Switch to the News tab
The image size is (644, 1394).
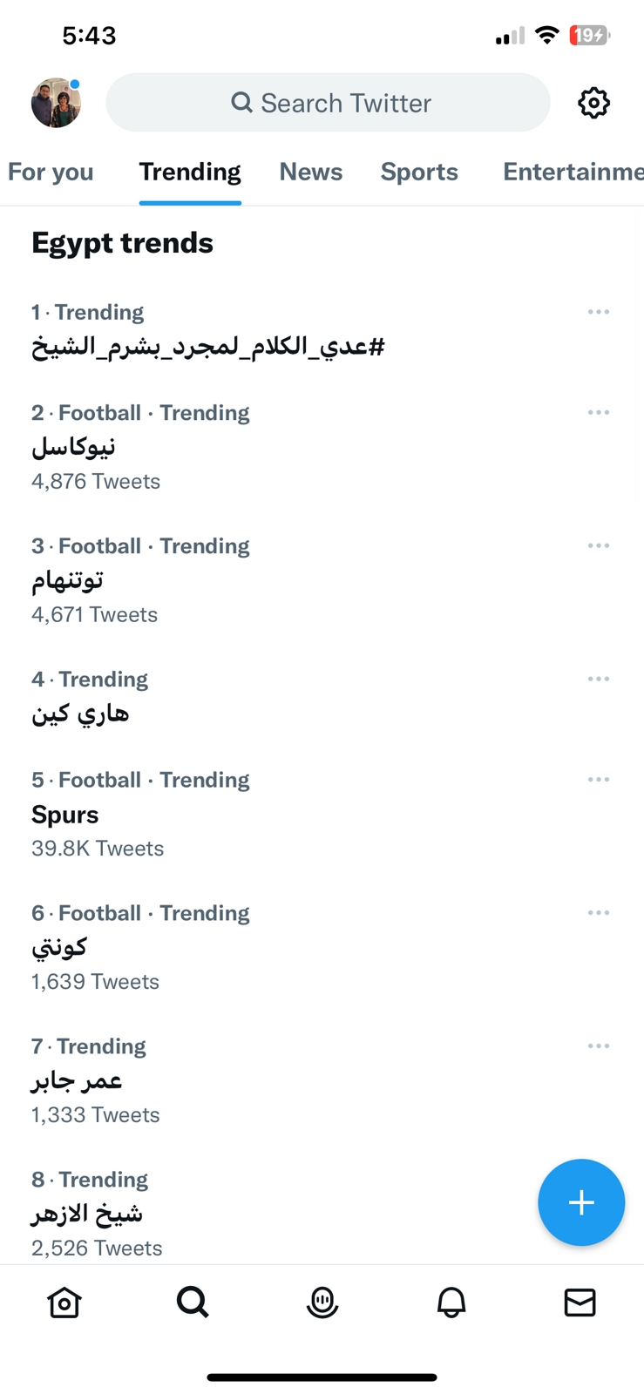click(311, 172)
